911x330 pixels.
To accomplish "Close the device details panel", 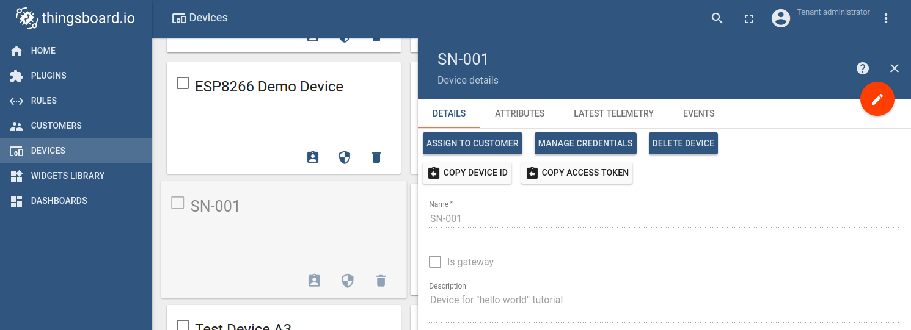I will [894, 68].
